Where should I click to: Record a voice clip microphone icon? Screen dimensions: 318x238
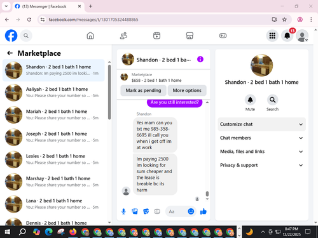(x=123, y=211)
